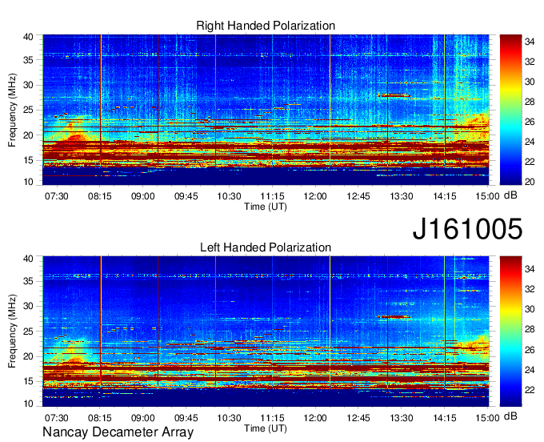Click the 30 MHz tick on the left-handed plot
544x442 pixels.
[28, 306]
